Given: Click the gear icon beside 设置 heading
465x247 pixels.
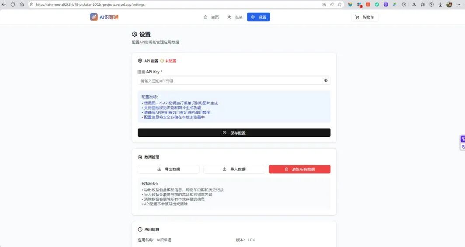Looking at the screenshot, I should coord(135,34).
